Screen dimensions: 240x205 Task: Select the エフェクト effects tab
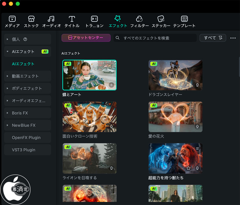pyautogui.click(x=118, y=22)
